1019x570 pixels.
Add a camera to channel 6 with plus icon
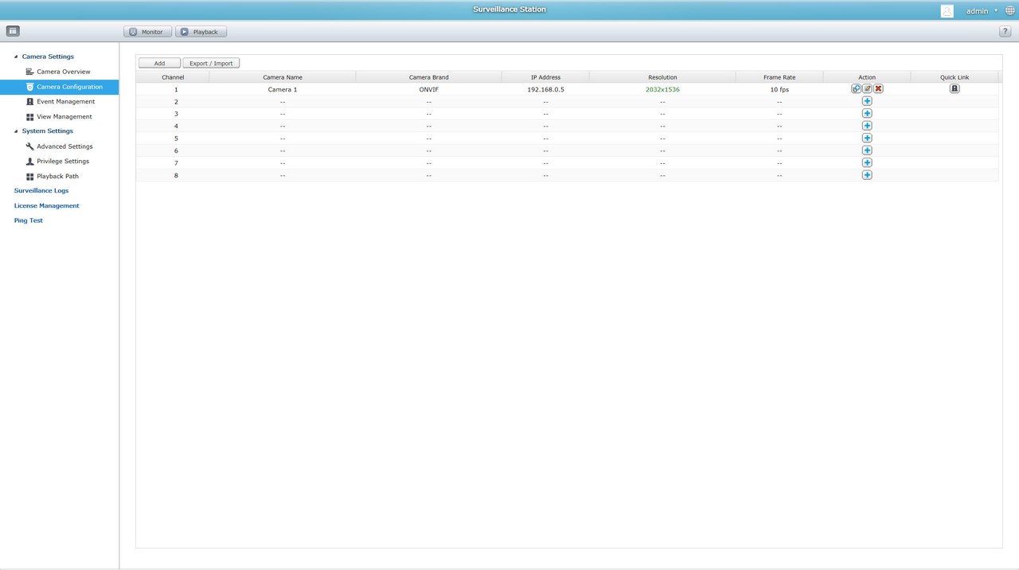867,150
